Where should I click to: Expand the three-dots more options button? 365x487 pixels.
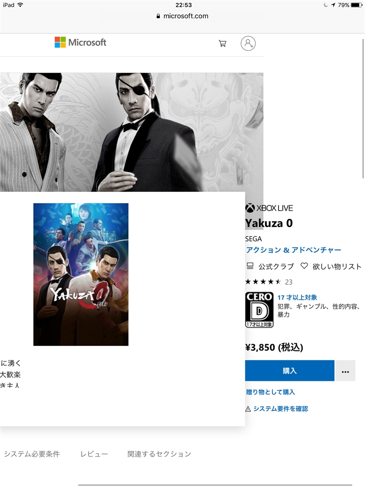click(x=345, y=371)
